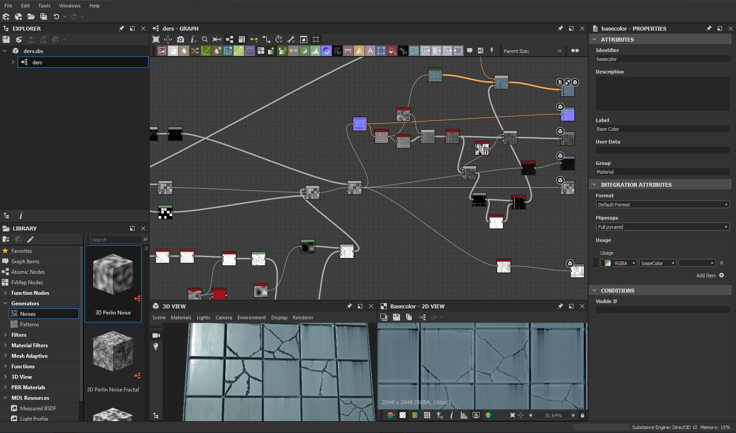
Task: Activate the graph search tool
Action: (205, 39)
